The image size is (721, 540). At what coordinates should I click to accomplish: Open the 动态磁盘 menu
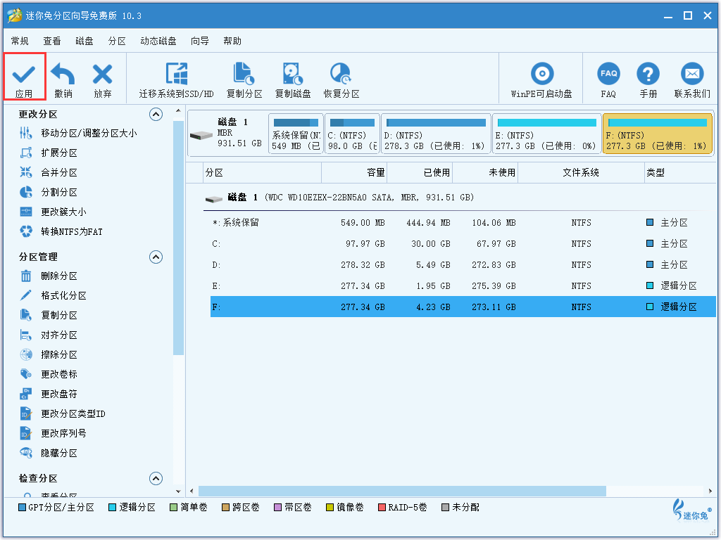coord(158,41)
